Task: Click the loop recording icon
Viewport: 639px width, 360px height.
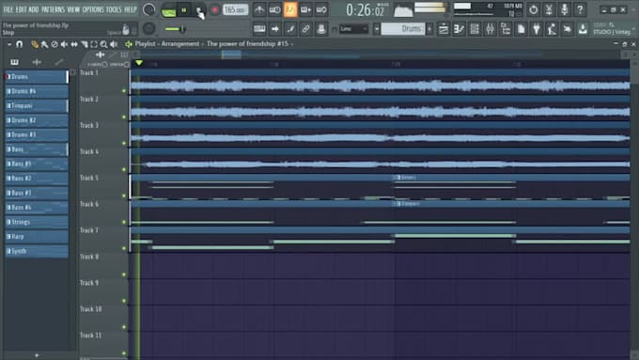Action: click(x=321, y=9)
